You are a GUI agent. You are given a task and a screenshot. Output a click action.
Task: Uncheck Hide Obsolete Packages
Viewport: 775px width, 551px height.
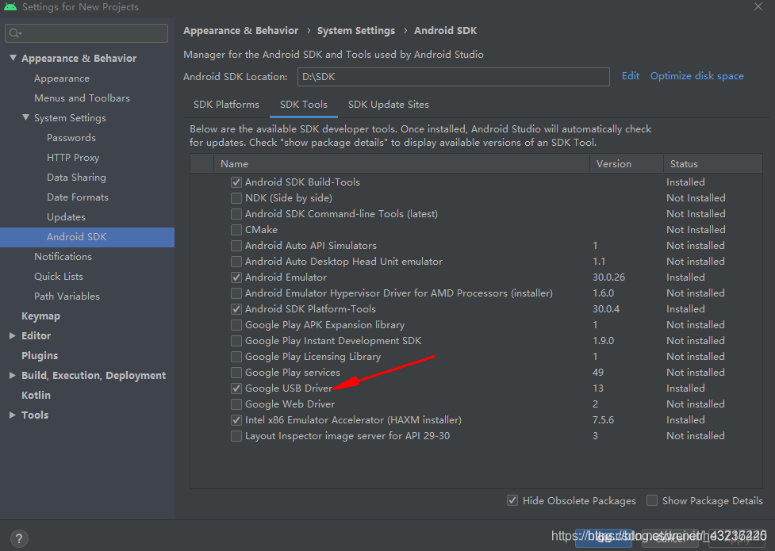[x=512, y=500]
